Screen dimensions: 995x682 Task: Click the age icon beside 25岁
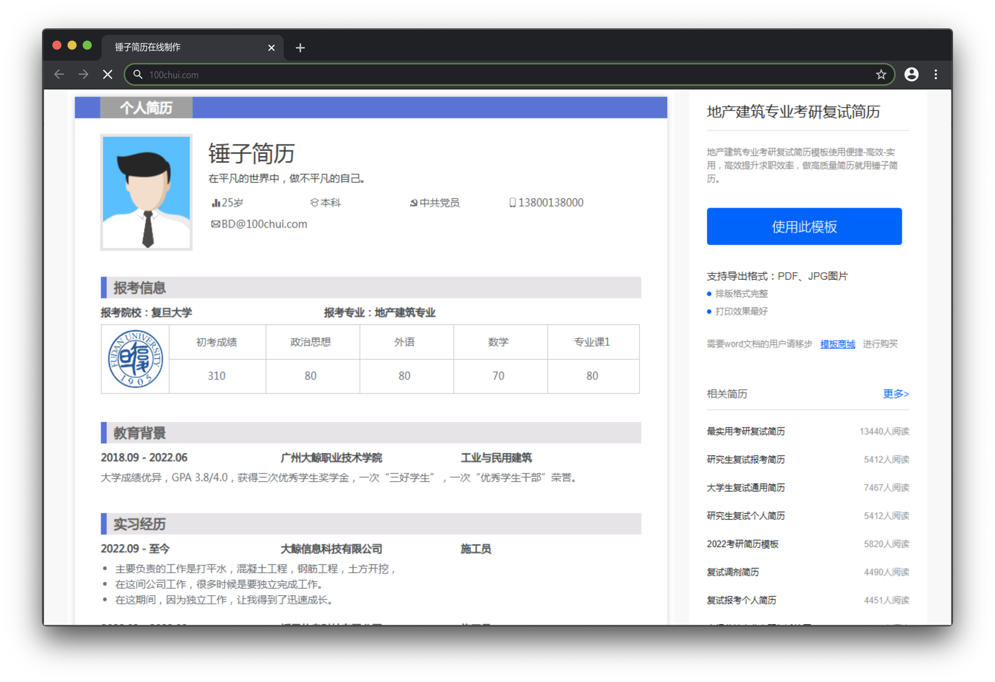(x=216, y=203)
